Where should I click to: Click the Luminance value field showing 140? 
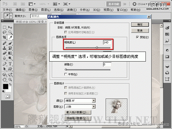tap(107, 42)
